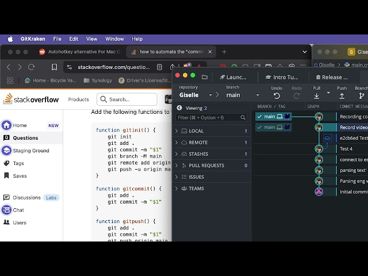368x276 pixels.
Task: Open the Help menu
Action: click(137, 39)
